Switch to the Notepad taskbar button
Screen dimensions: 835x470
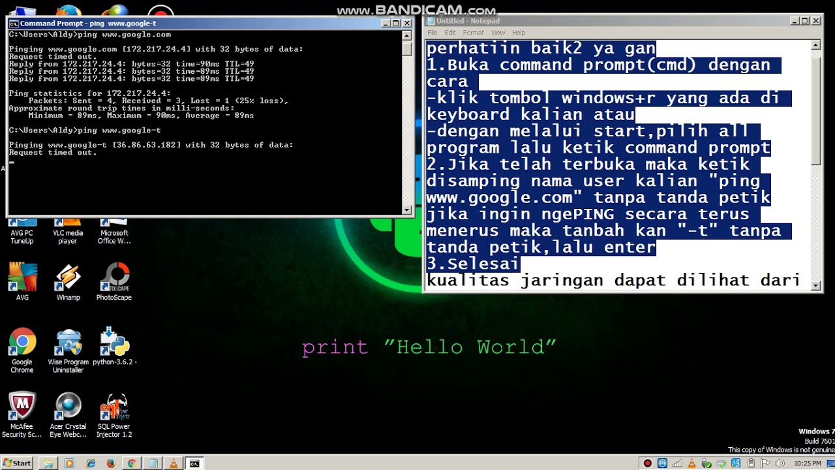(x=153, y=463)
